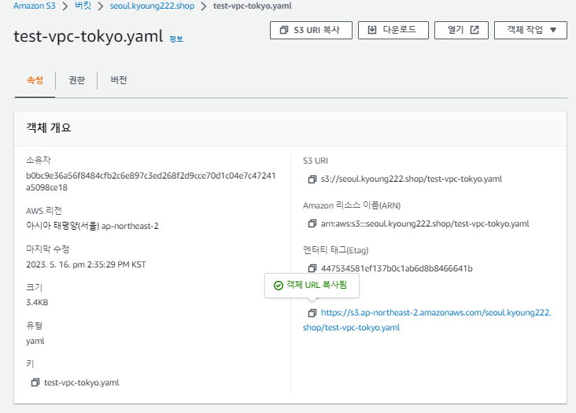Click the S3 URI 복사 button

[311, 30]
